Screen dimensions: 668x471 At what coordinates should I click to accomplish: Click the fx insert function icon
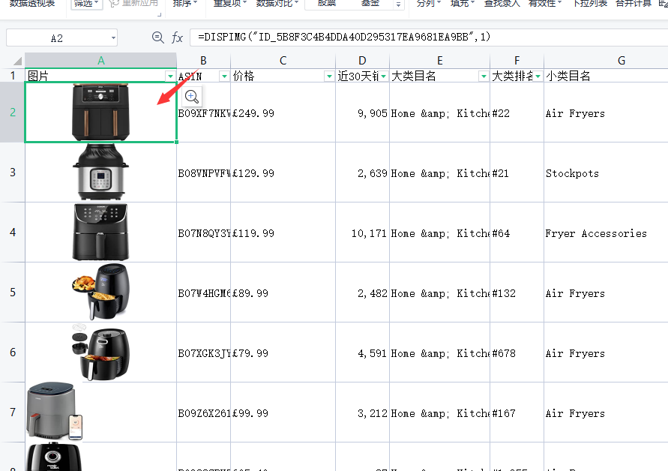177,37
